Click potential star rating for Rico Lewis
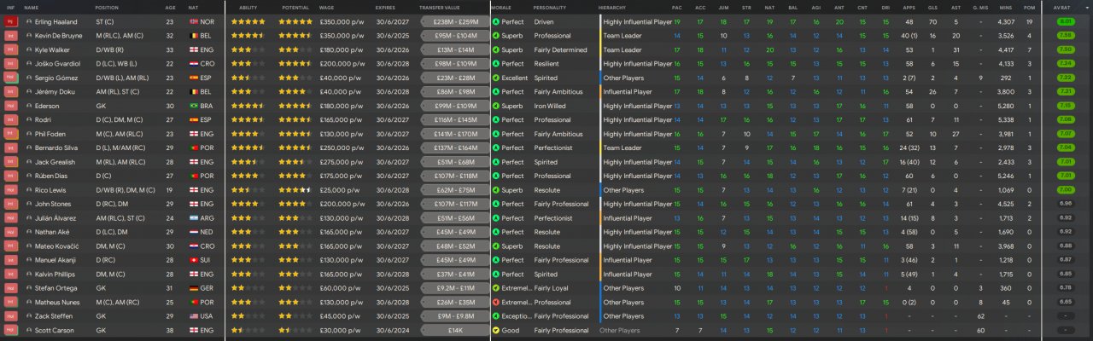The image size is (1093, 341). 296,190
